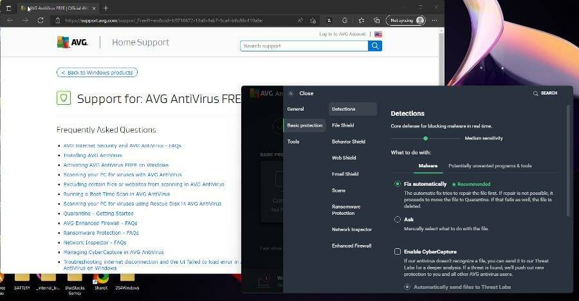Screen dimensions: 579x301
Task: Adjust the Medium sensitivity slider handle
Action: 425,138
